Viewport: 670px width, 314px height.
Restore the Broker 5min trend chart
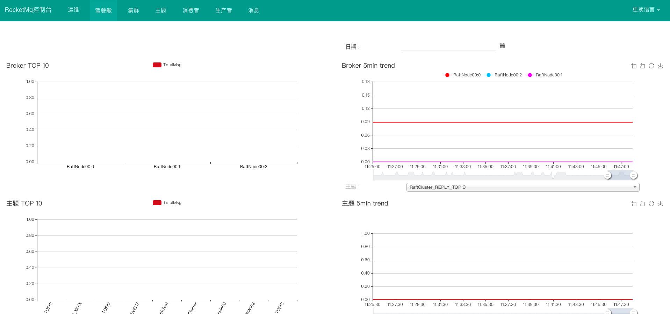pyautogui.click(x=651, y=66)
